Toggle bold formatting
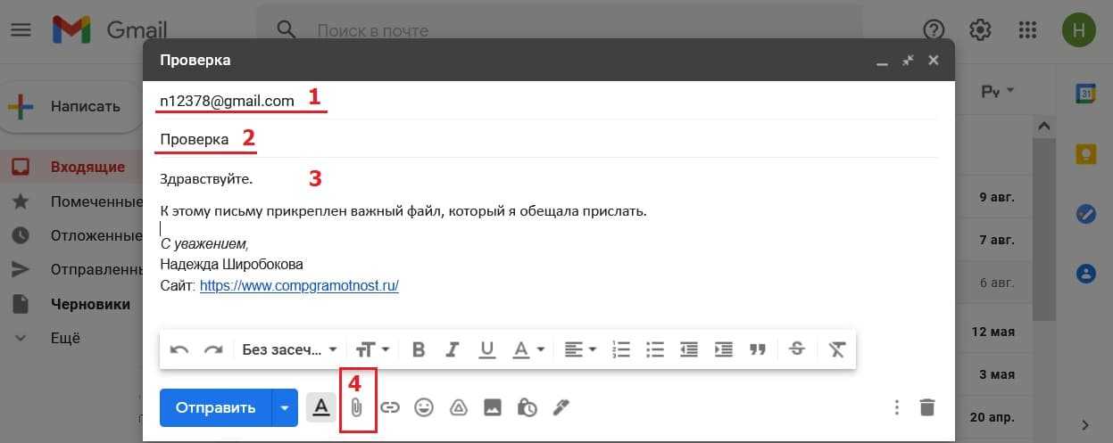 click(418, 349)
